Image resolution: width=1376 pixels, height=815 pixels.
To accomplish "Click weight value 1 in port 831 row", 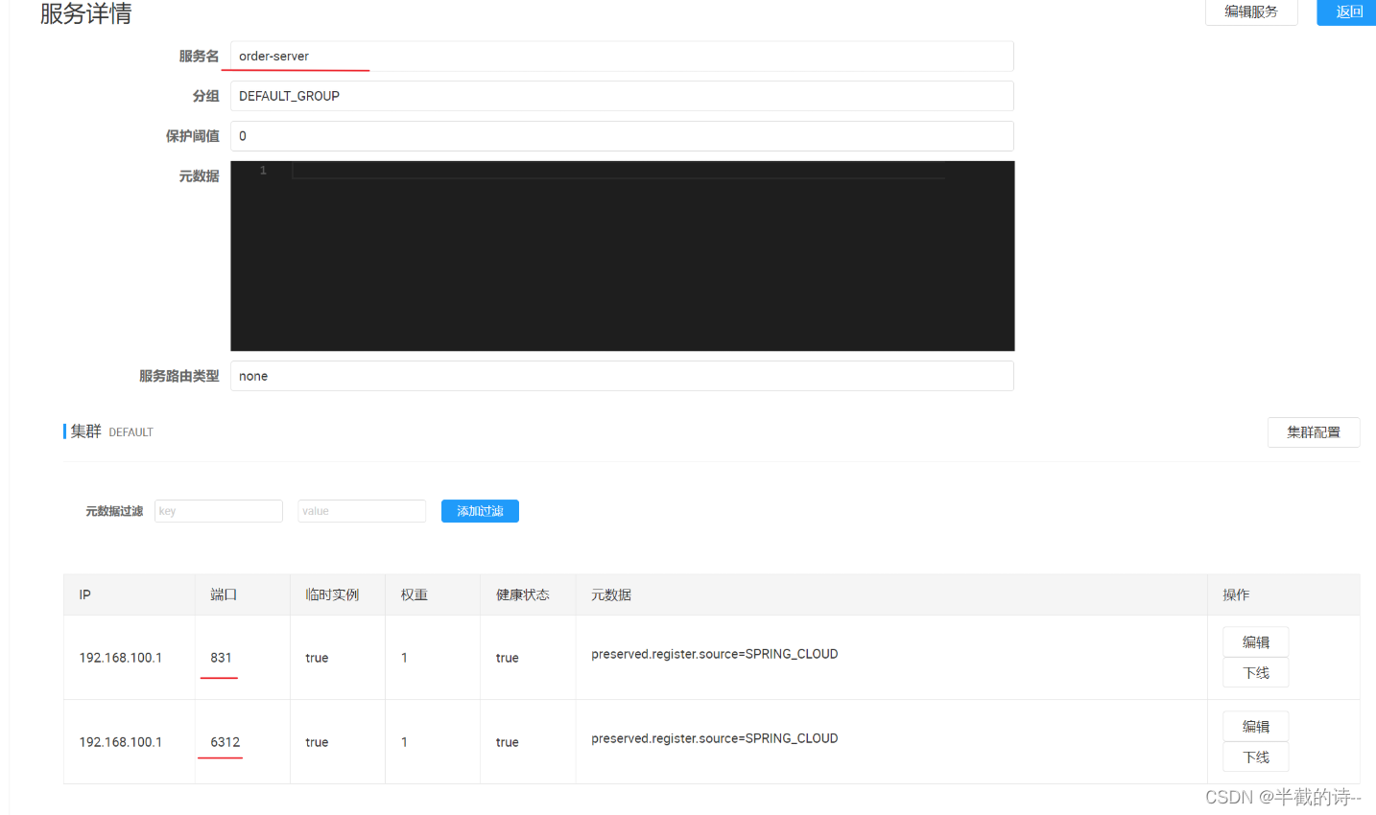I will (x=404, y=658).
